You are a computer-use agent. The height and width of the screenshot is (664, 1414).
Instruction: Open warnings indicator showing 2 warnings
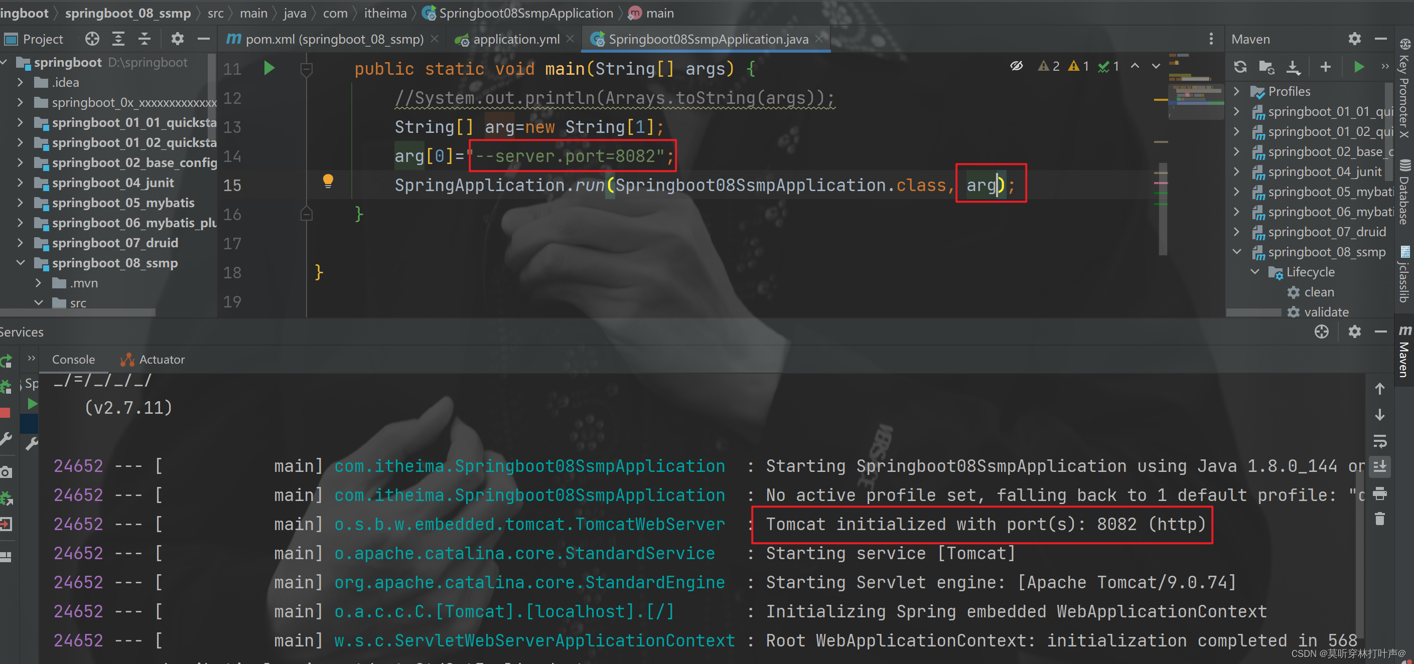tap(1049, 66)
